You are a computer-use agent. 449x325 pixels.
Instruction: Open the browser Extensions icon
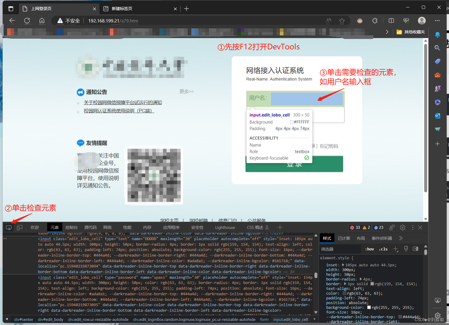pos(375,21)
